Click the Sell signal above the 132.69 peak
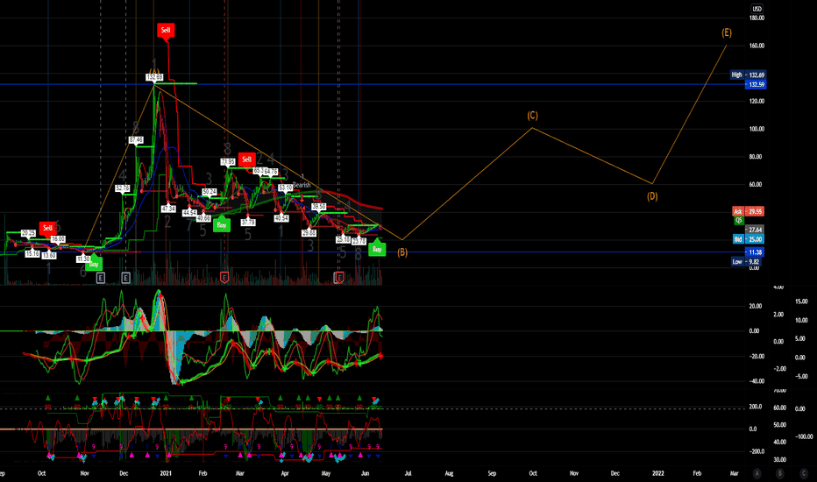 tap(166, 30)
